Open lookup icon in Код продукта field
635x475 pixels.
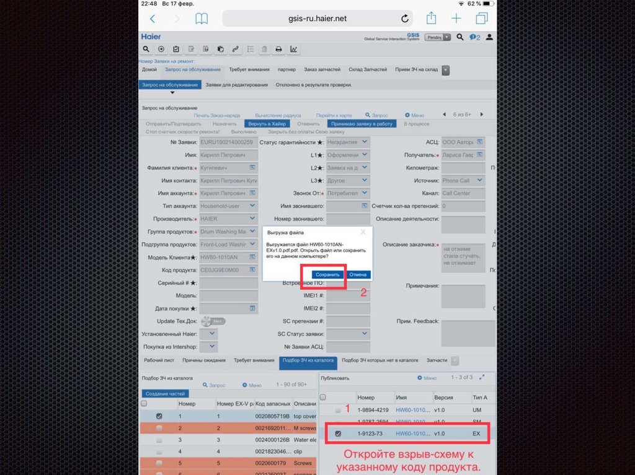click(x=252, y=270)
